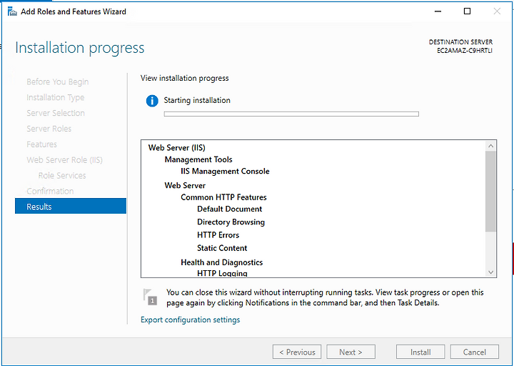Click the HTTP Logging entry
This screenshot has width=514, height=366.
tap(222, 273)
